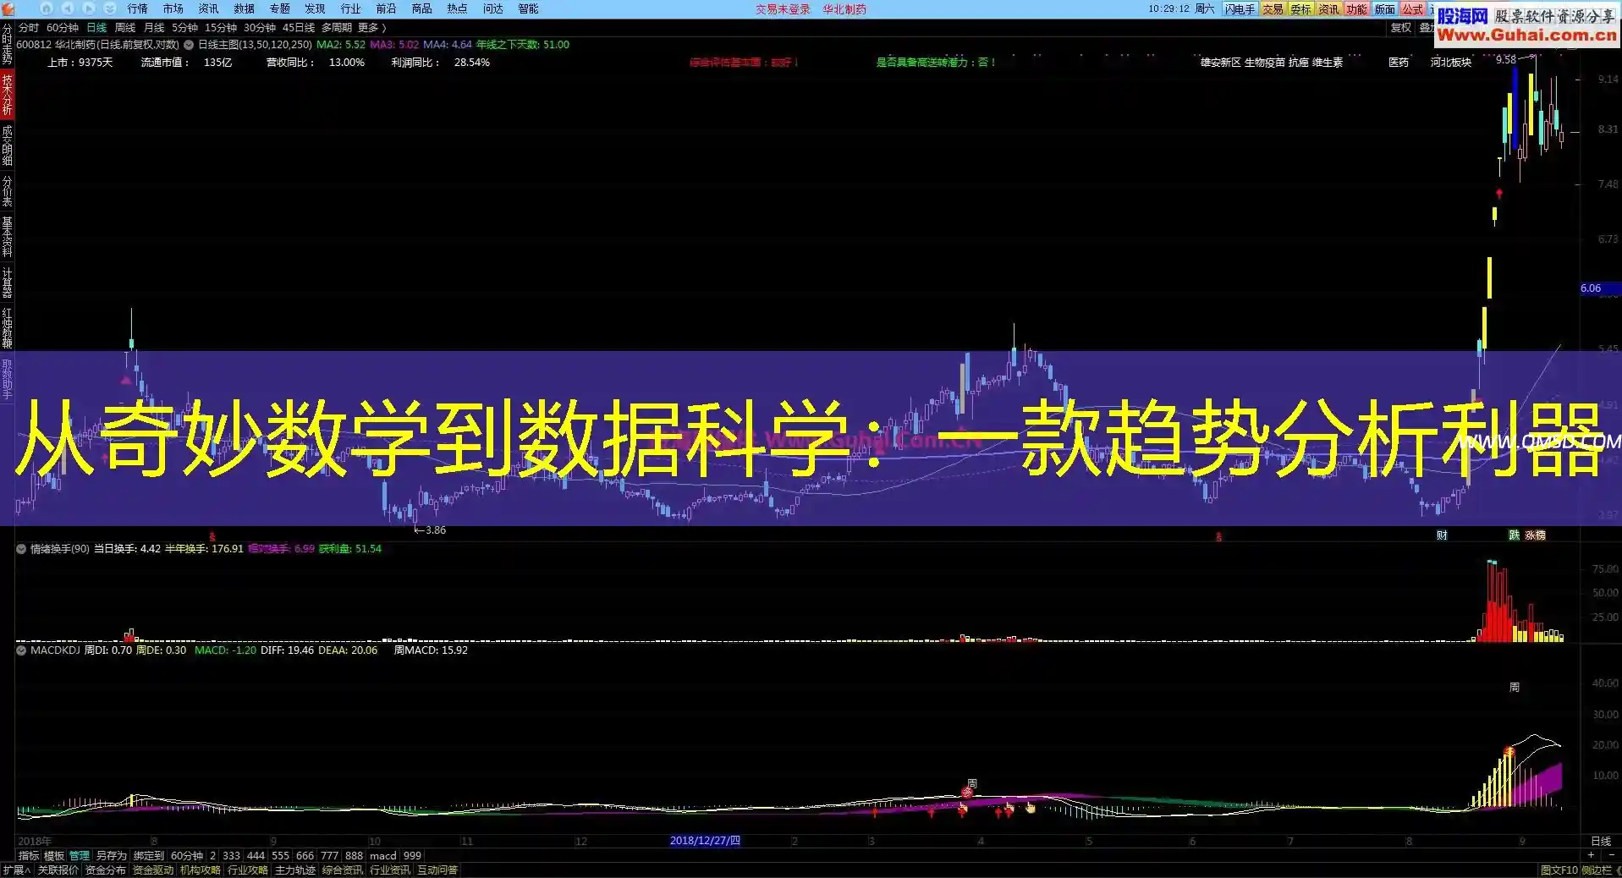1622x878 pixels.
Task: Click the 河北板块 label
Action: click(x=1451, y=63)
